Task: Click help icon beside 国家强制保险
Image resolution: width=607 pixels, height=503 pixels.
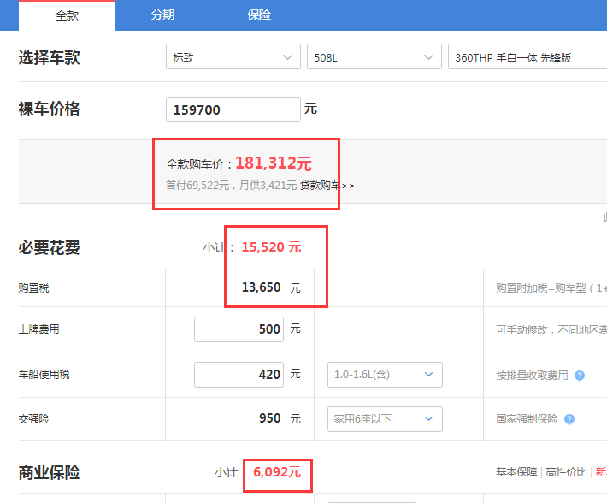Action: (x=569, y=419)
